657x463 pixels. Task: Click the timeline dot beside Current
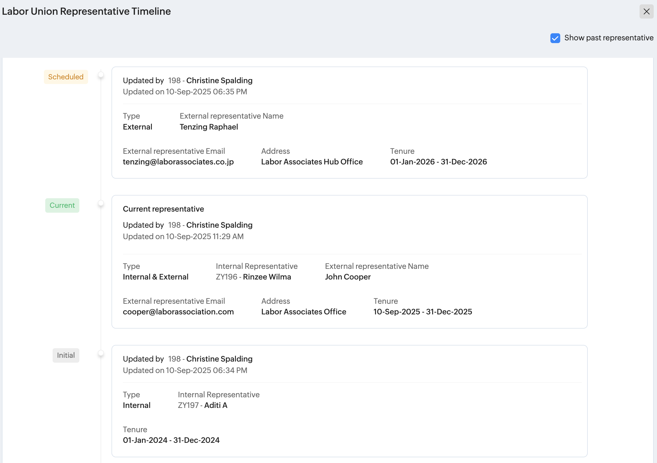coord(101,203)
